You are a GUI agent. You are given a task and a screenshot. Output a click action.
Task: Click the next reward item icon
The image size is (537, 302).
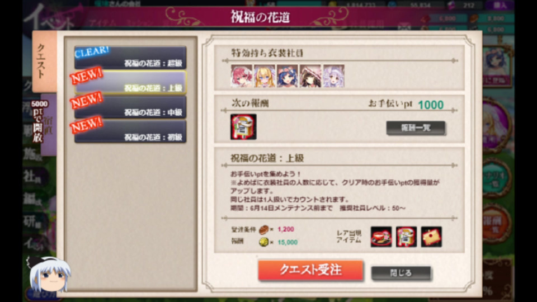pyautogui.click(x=243, y=127)
